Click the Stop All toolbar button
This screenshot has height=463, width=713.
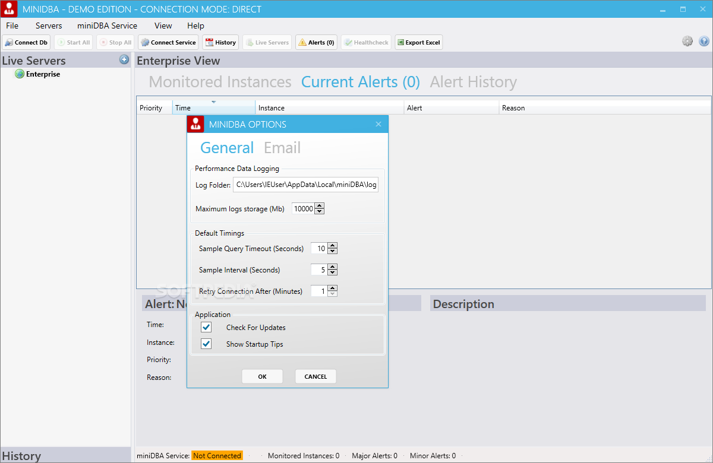[115, 42]
